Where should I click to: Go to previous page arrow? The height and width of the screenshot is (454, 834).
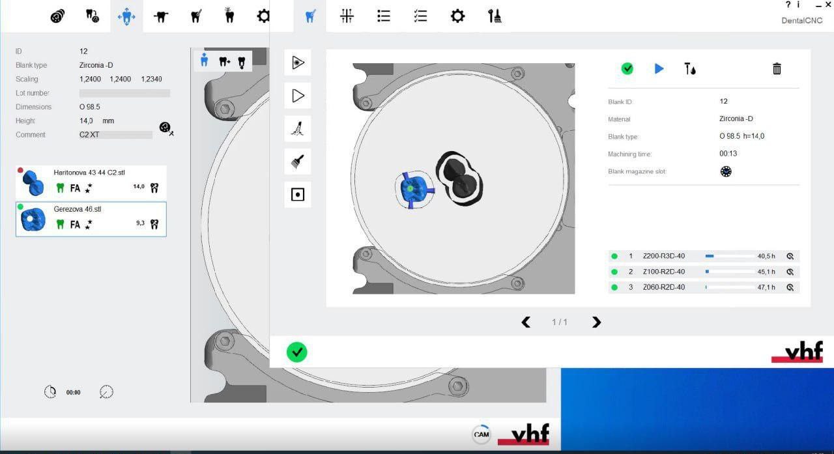click(x=526, y=322)
